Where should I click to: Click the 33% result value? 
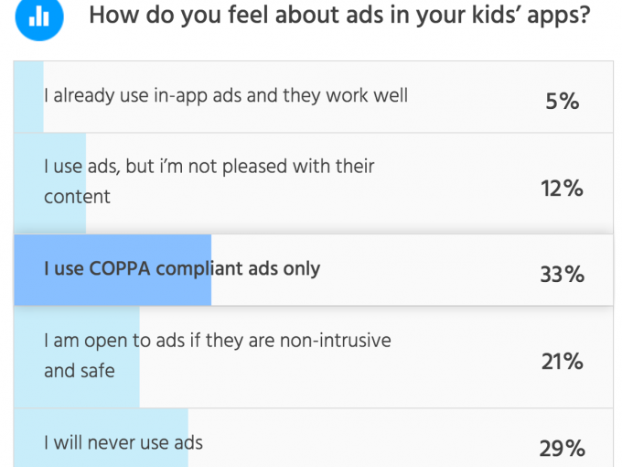click(x=563, y=274)
